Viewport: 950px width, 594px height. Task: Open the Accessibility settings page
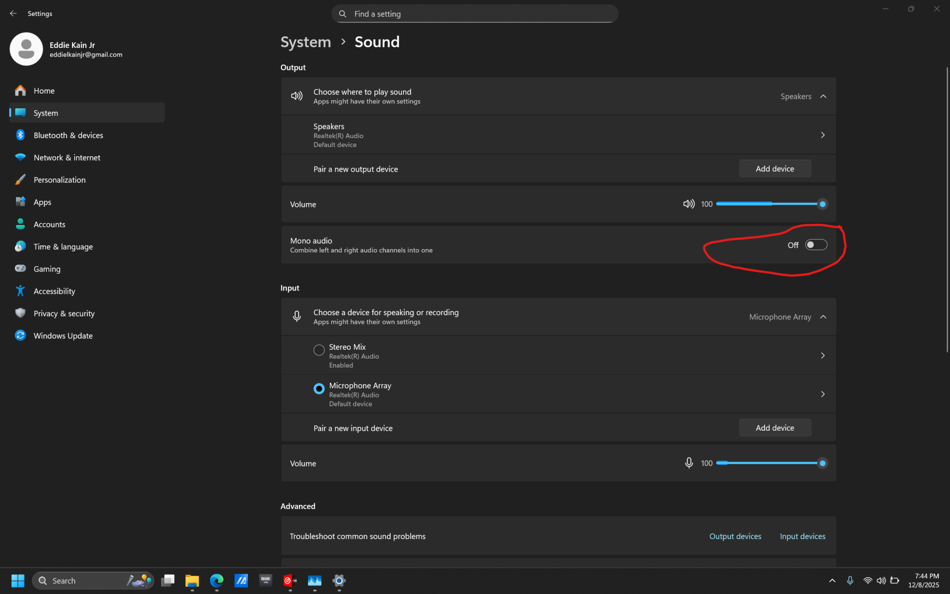(x=54, y=291)
